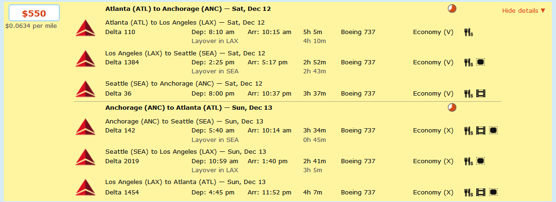Click the outbound trip pie-chart indicator icon
Screen dimensions: 556x202
452,9
